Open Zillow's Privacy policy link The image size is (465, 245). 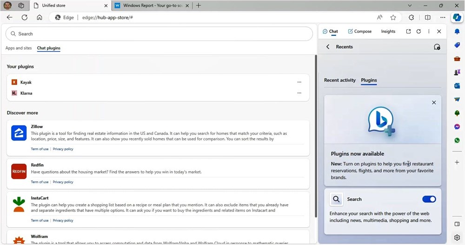(63, 149)
